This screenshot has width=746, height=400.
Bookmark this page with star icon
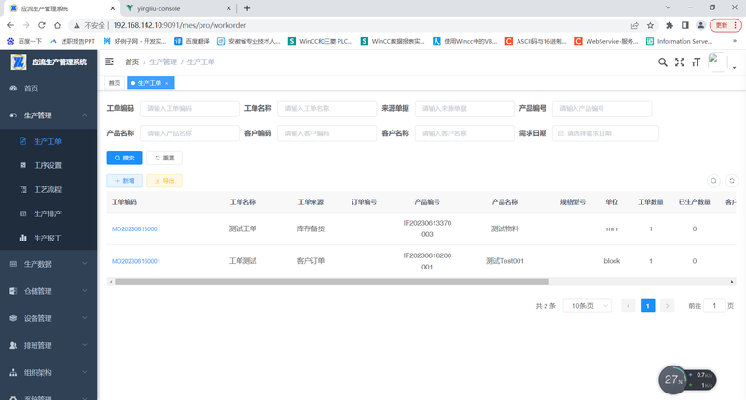tap(650, 26)
